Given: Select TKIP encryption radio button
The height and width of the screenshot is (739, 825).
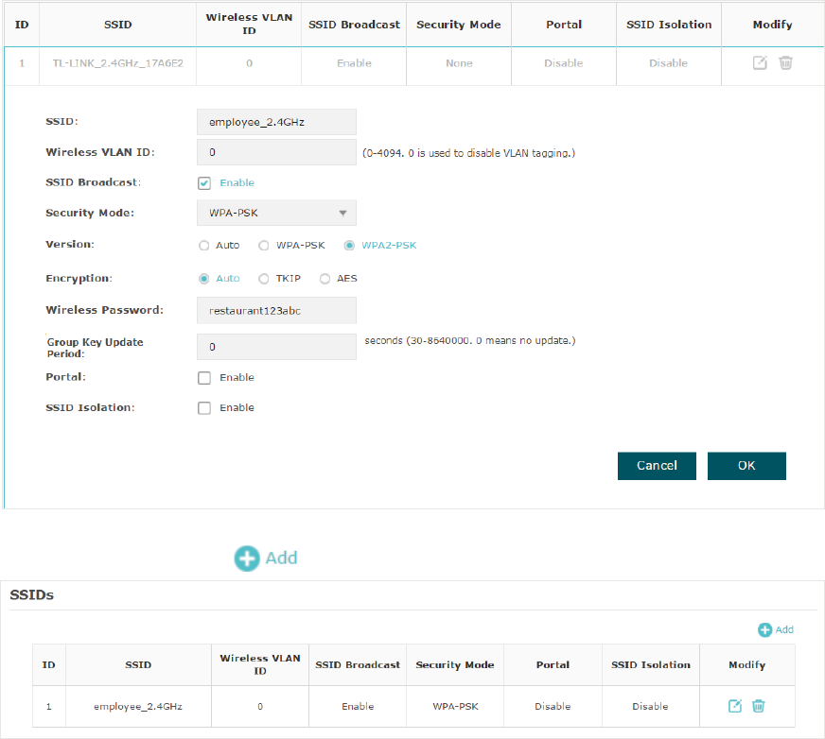Looking at the screenshot, I should tap(264, 279).
